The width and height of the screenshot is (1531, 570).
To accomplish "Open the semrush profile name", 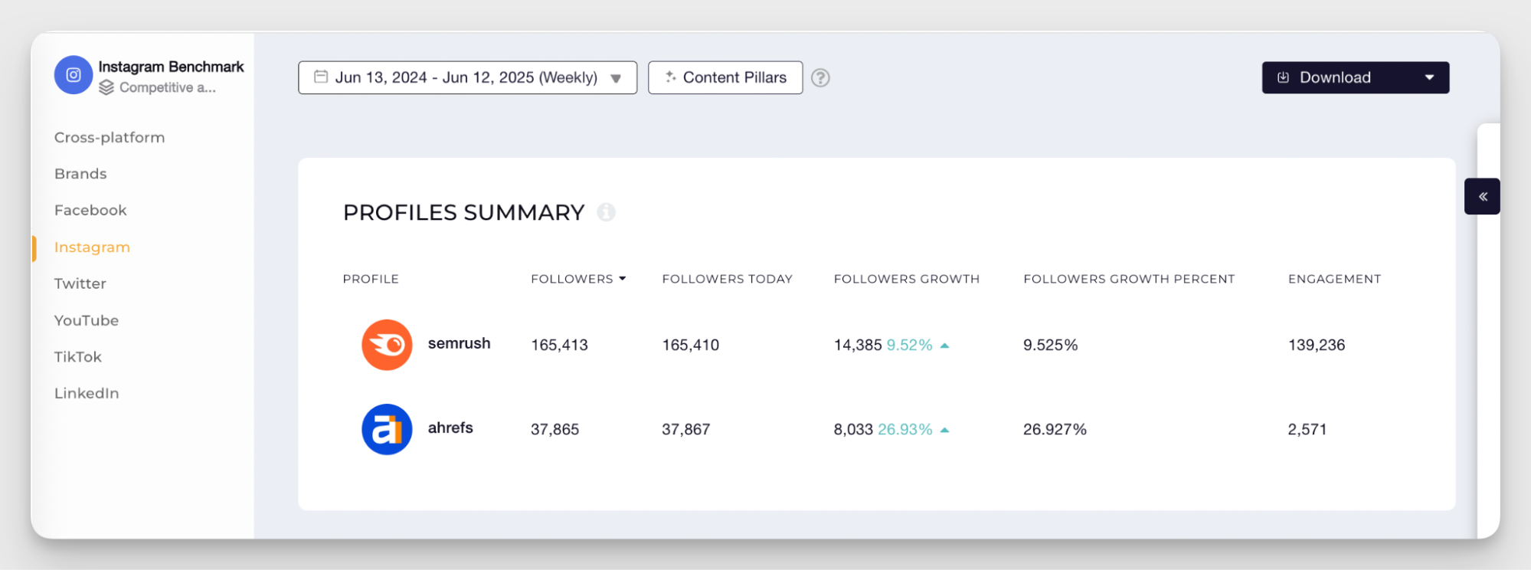I will [x=459, y=343].
